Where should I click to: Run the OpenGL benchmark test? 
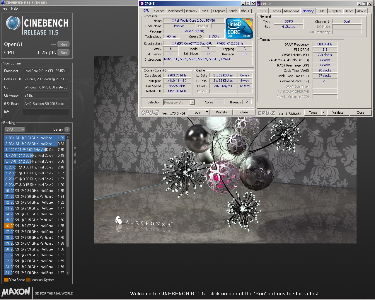tap(64, 45)
